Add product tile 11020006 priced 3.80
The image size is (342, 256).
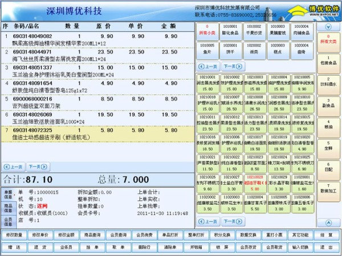click(303, 204)
